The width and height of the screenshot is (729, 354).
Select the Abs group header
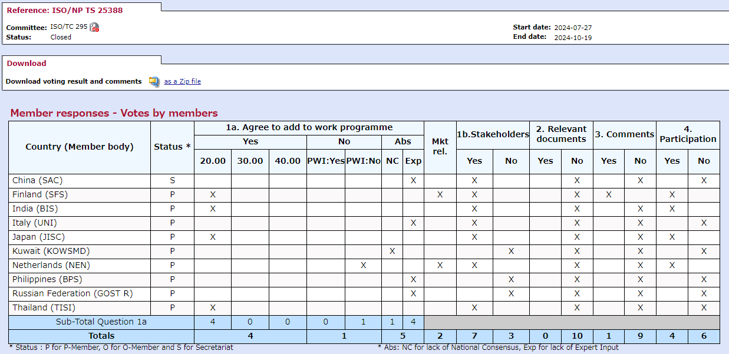(x=403, y=141)
